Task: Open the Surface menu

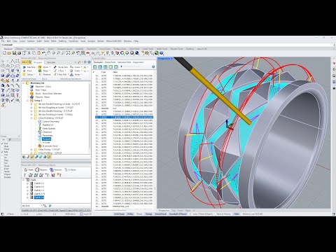Action: pyautogui.click(x=31, y=41)
